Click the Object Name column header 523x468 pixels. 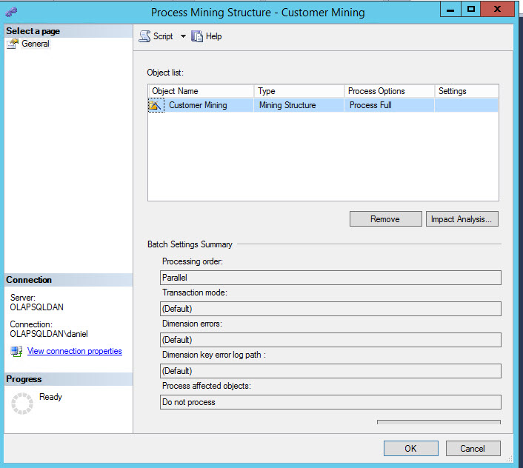(x=201, y=91)
